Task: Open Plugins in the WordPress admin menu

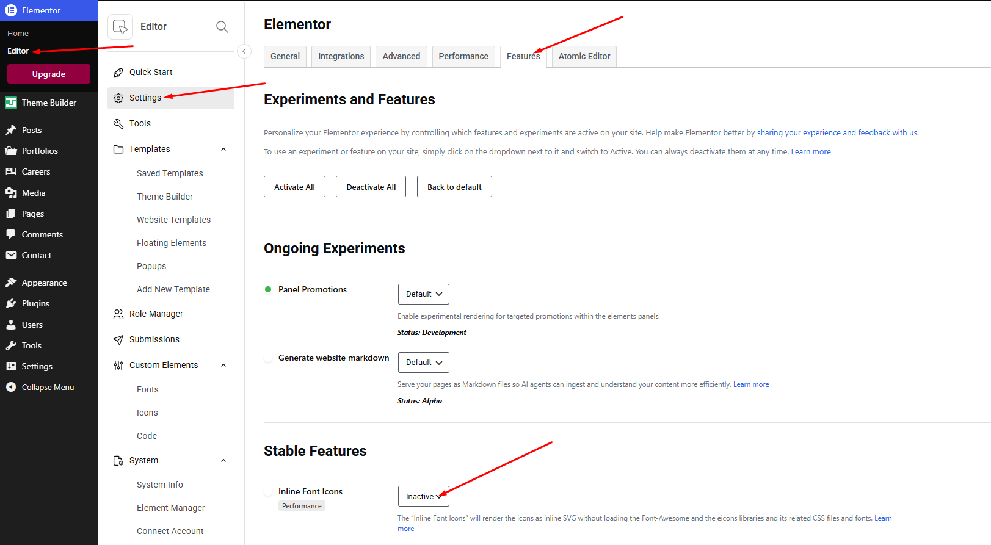Action: click(35, 303)
